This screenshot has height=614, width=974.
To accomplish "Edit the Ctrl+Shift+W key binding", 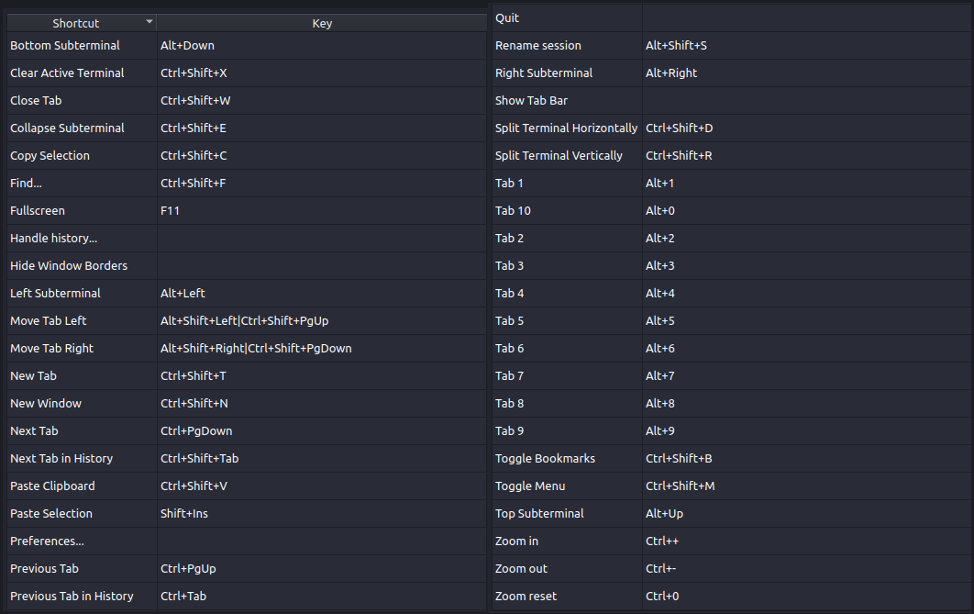I will coord(322,100).
